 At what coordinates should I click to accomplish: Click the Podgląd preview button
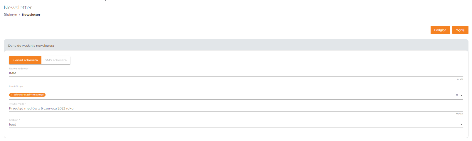click(440, 30)
